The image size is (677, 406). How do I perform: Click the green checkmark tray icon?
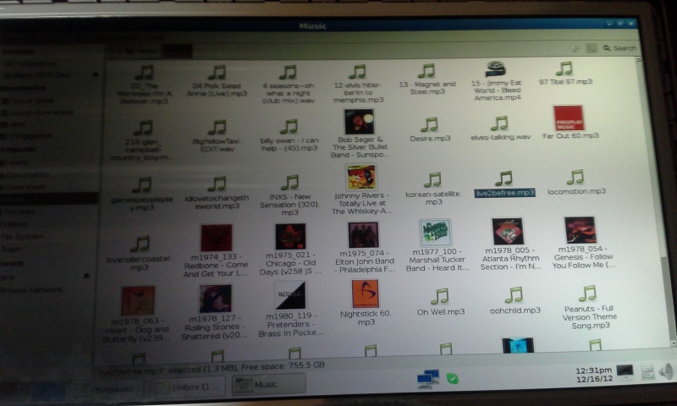click(x=452, y=379)
